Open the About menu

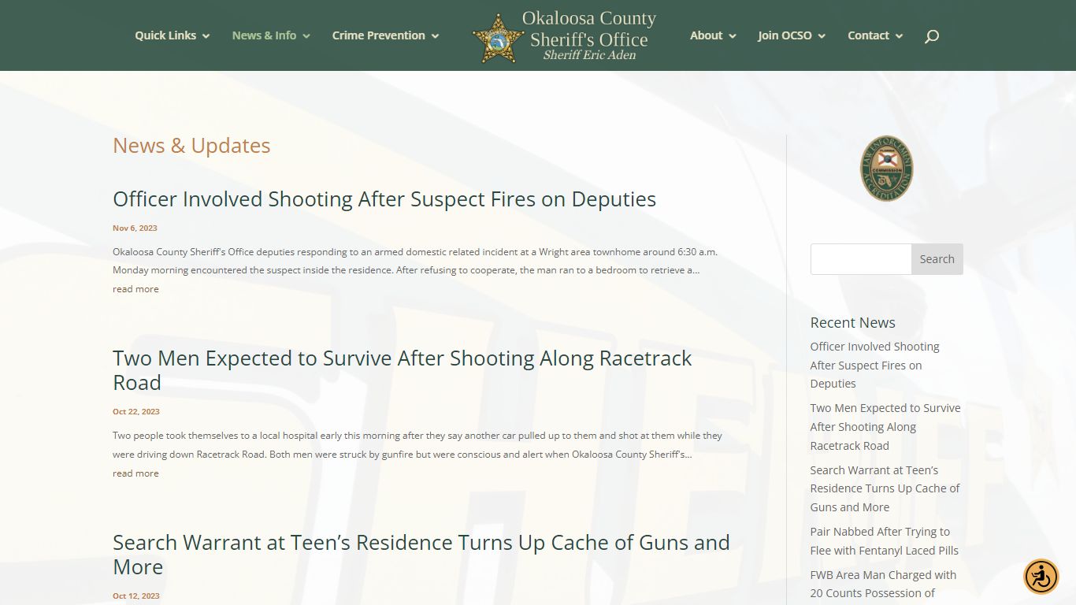pyautogui.click(x=706, y=35)
